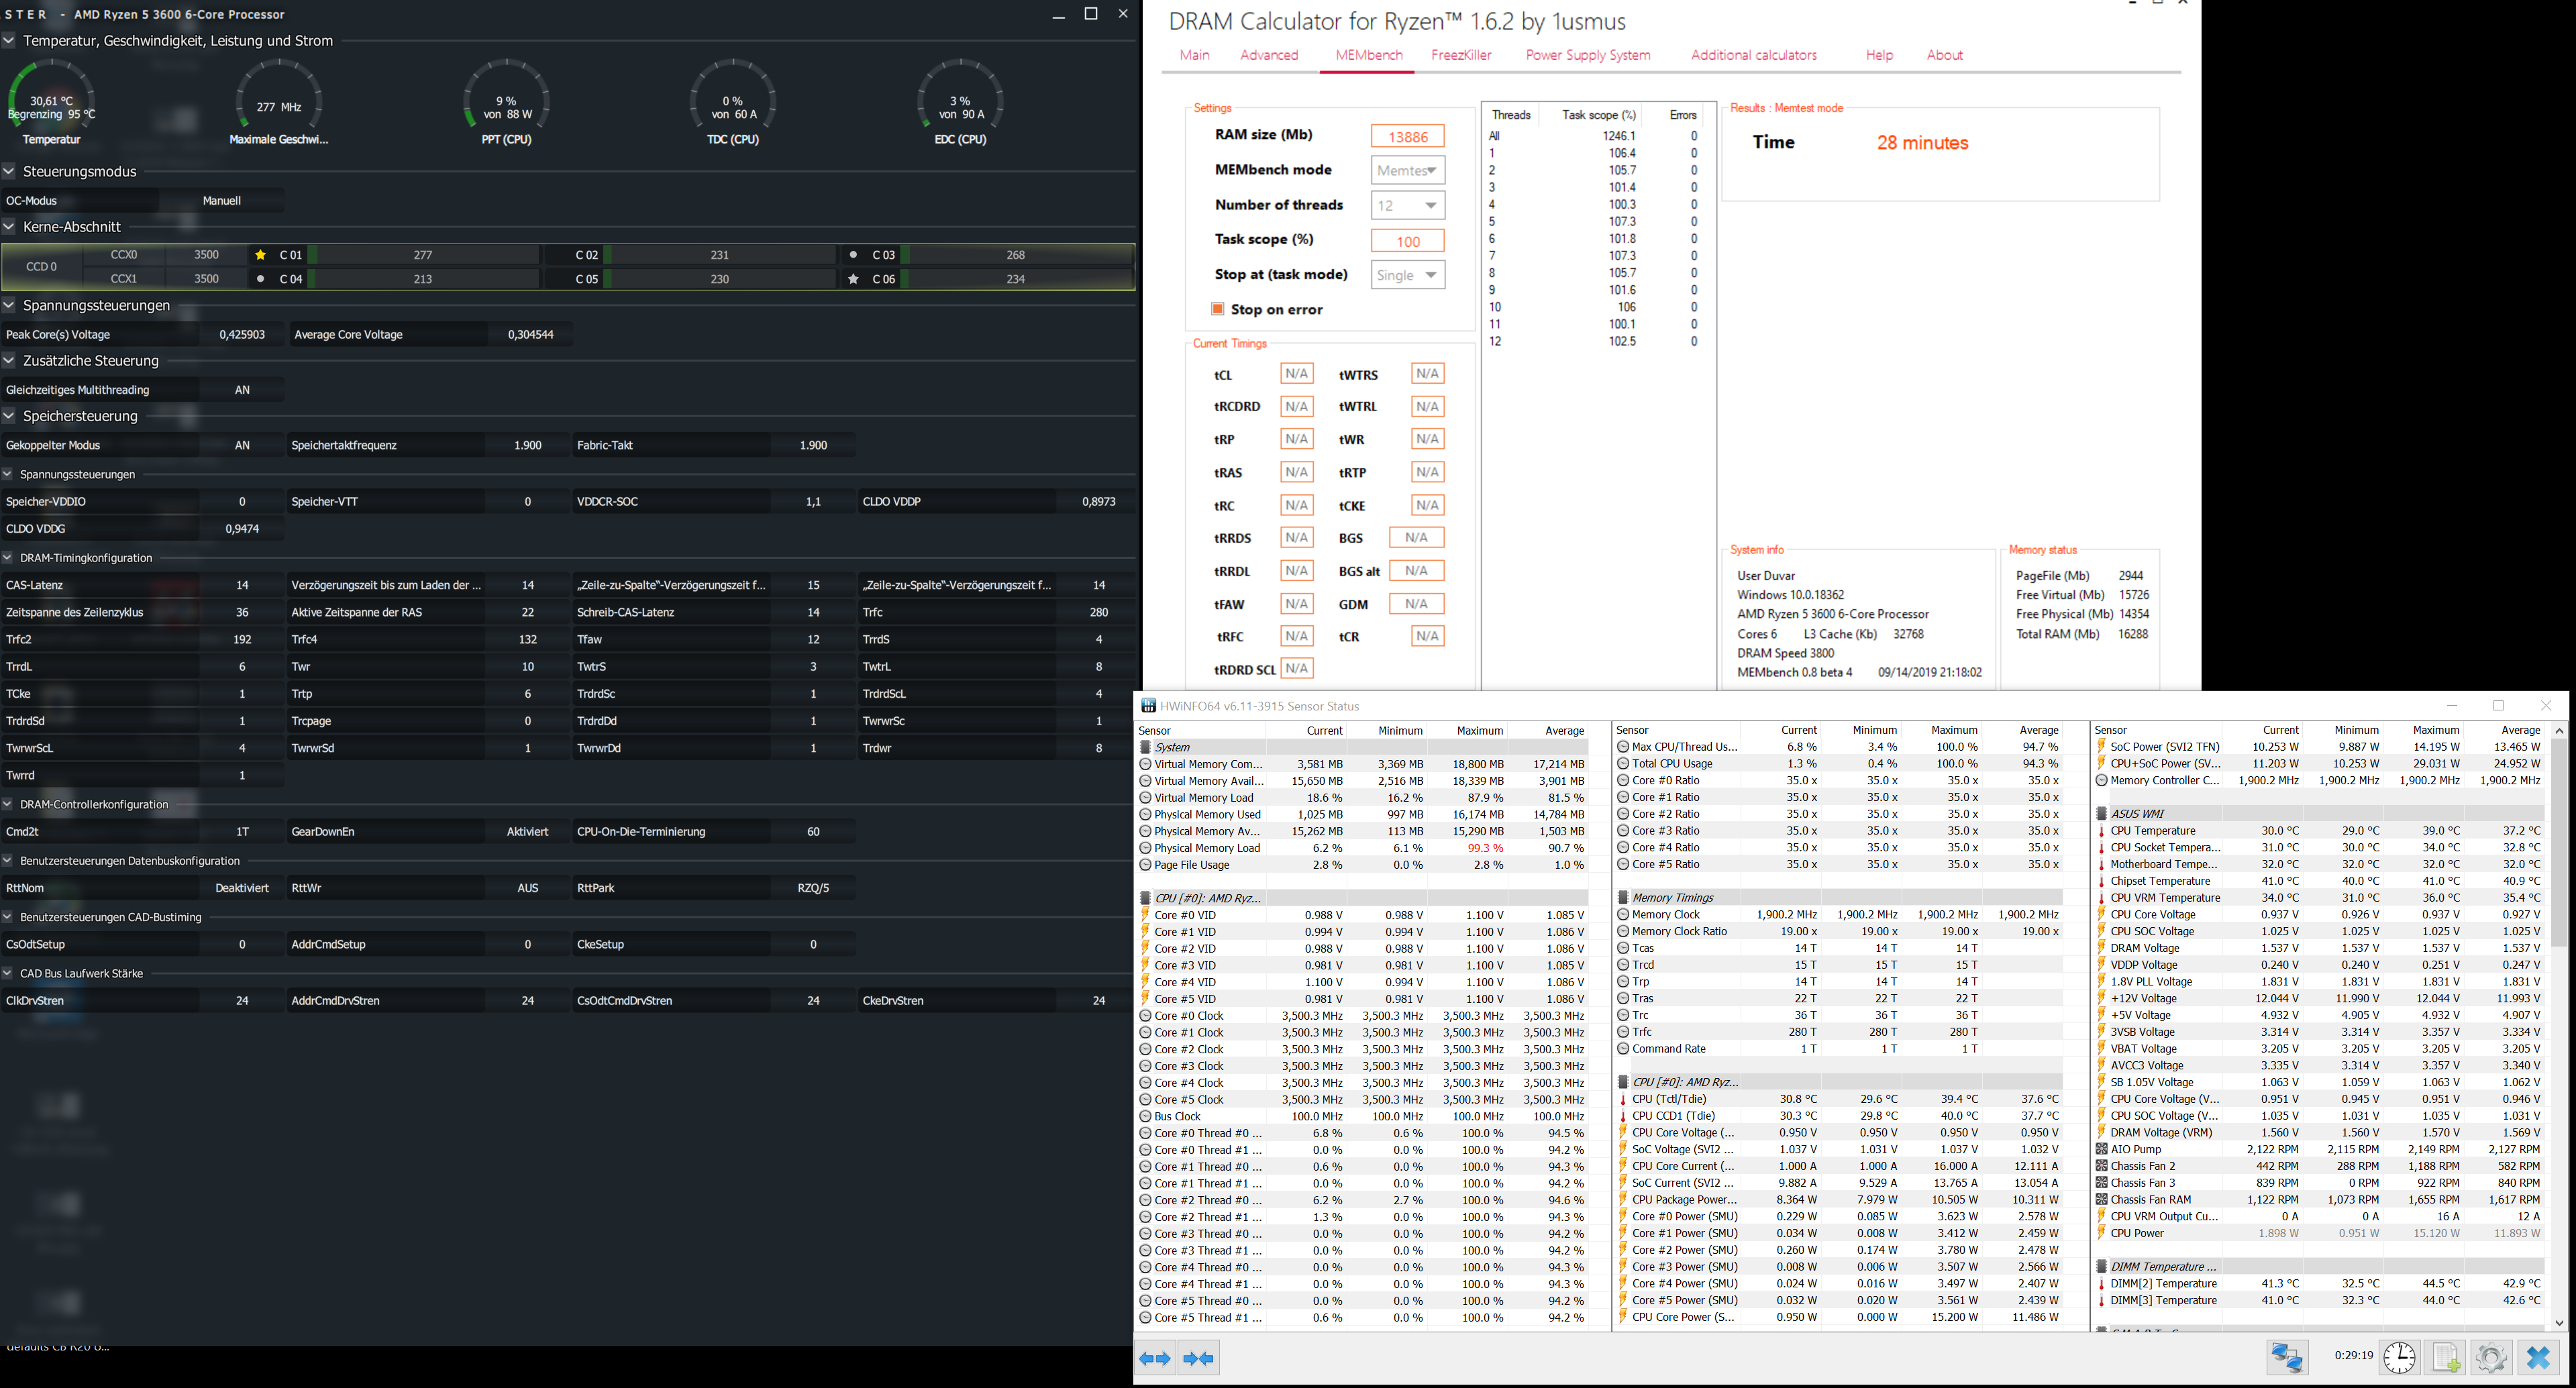Click blue X close sensors icon
This screenshot has width=2576, height=1388.
pos(2538,1357)
